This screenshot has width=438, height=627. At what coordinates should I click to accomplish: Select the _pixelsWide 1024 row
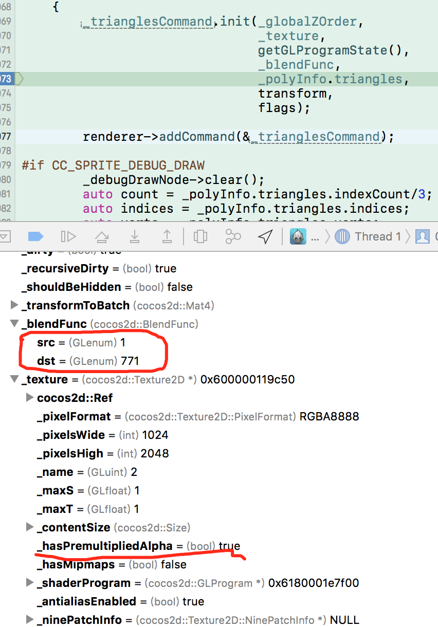pyautogui.click(x=219, y=435)
